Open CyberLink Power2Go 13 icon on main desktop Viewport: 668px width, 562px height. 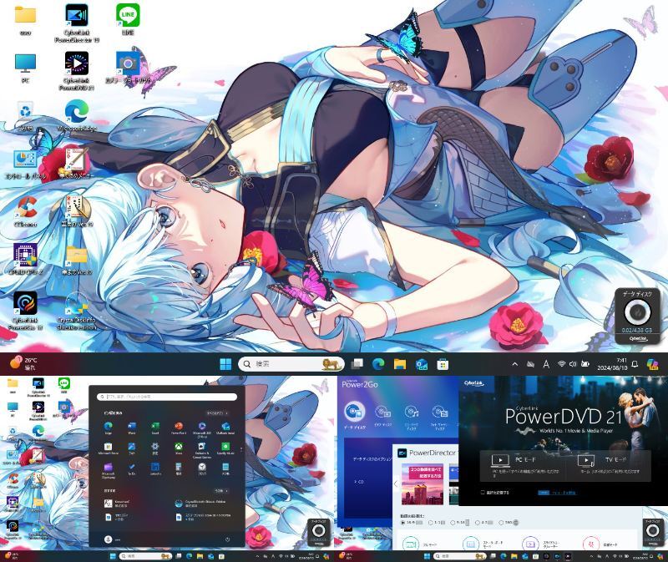pyautogui.click(x=26, y=311)
